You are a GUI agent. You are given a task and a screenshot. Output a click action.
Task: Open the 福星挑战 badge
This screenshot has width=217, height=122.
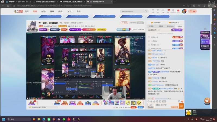[x=75, y=30]
